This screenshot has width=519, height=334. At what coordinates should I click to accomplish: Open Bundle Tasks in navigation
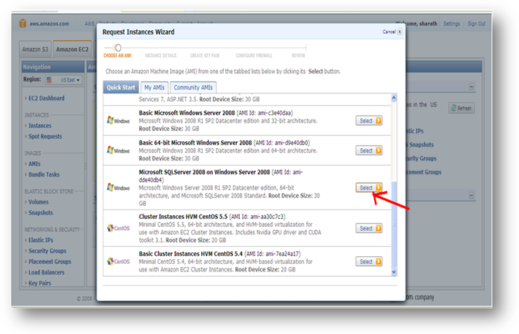pos(44,174)
